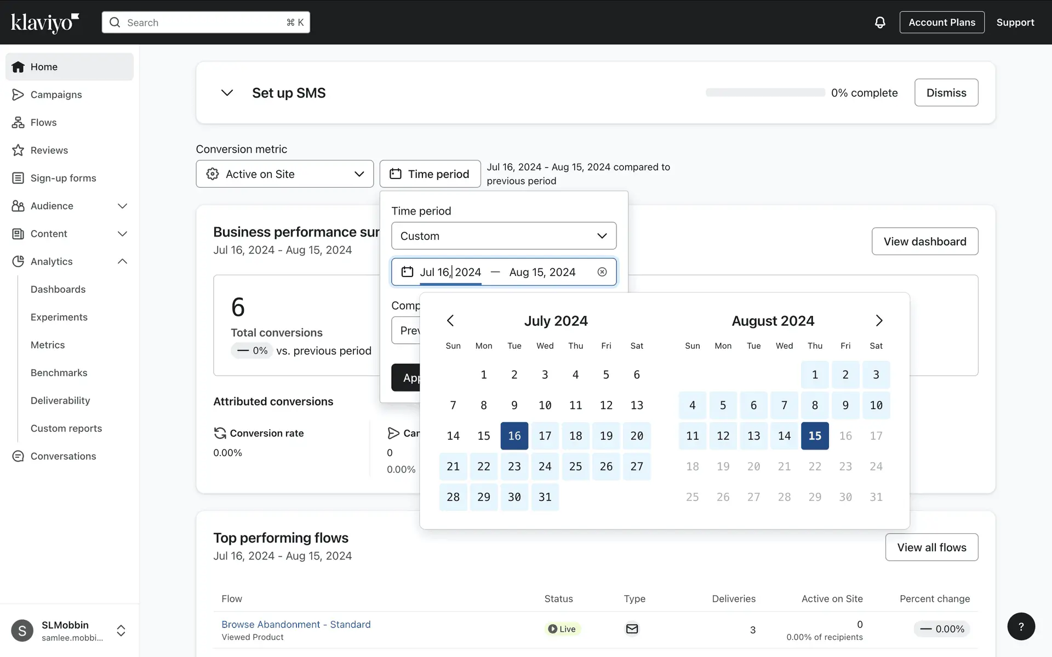Click the clear date range icon

pos(602,272)
